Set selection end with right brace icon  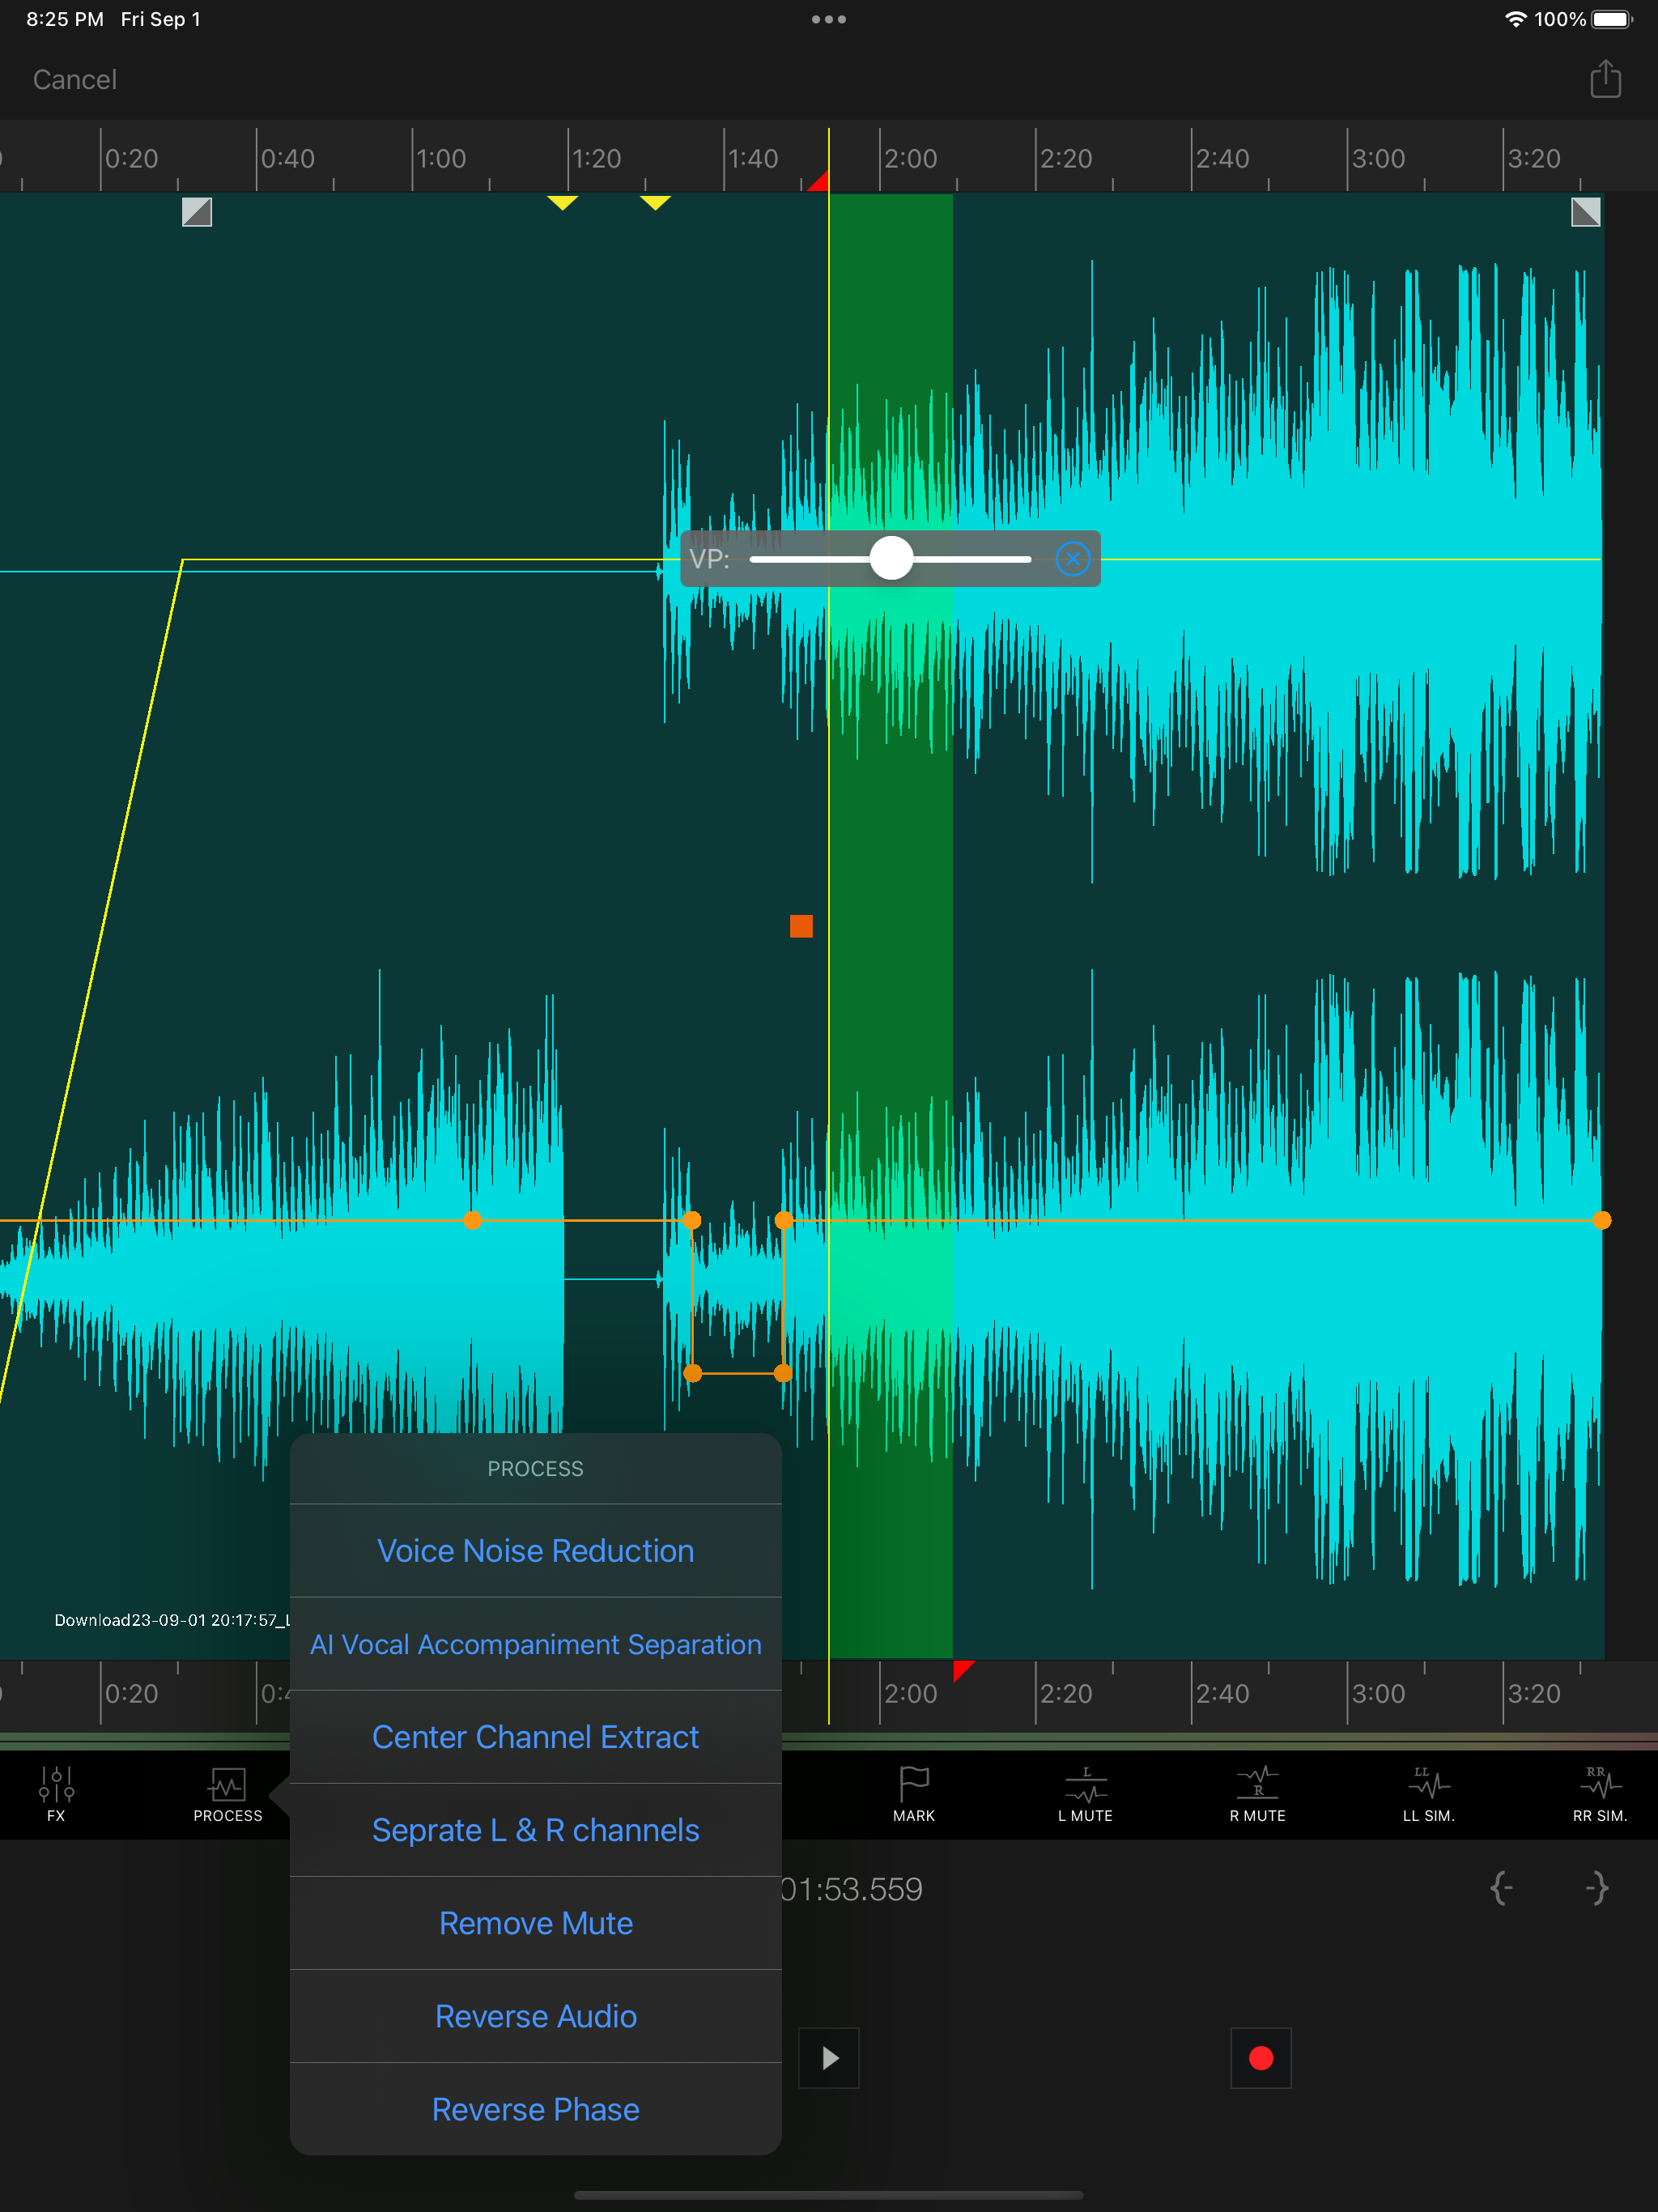[1597, 1888]
